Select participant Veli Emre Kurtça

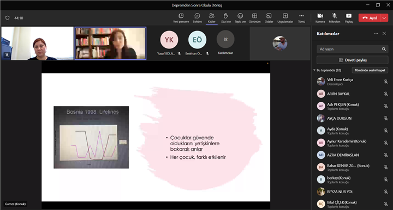point(353,82)
